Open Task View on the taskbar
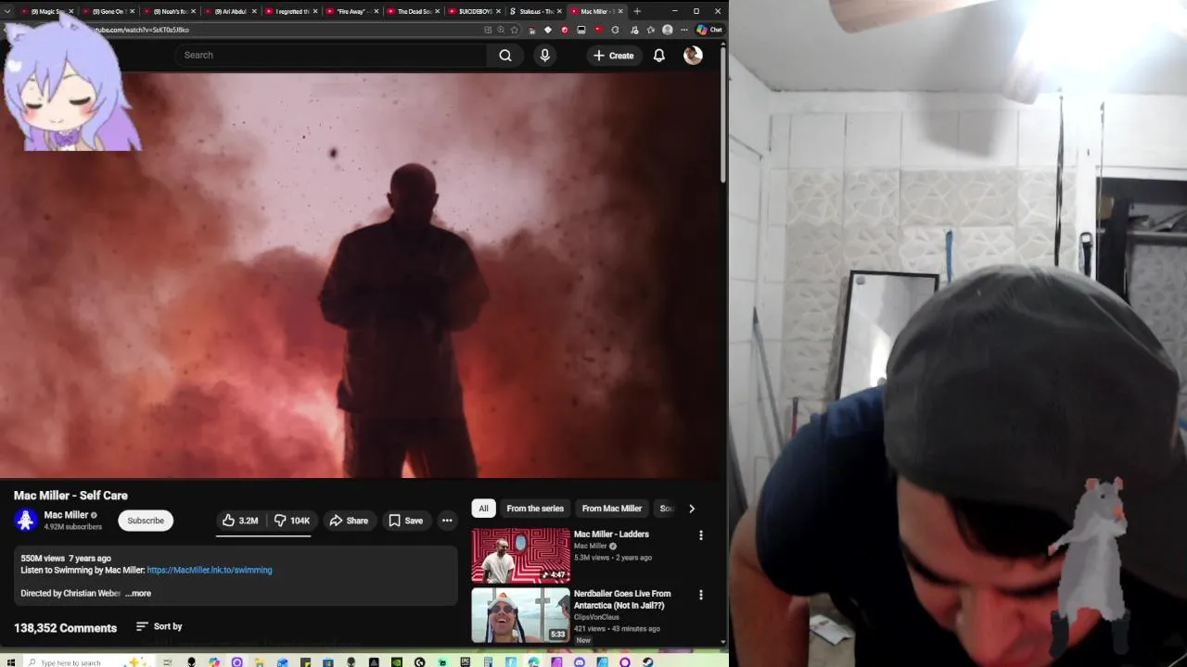1187x667 pixels. pos(168,662)
